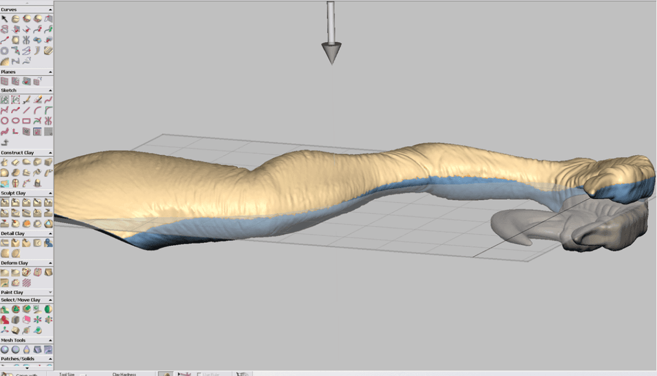Select the blue human figure tool in Detail Clay
The width and height of the screenshot is (657, 376).
[48, 244]
